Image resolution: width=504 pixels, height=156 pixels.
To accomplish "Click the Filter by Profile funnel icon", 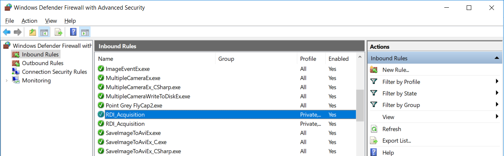I will click(373, 82).
